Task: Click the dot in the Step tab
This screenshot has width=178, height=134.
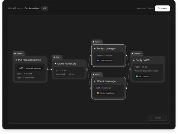Action: tap(54, 57)
